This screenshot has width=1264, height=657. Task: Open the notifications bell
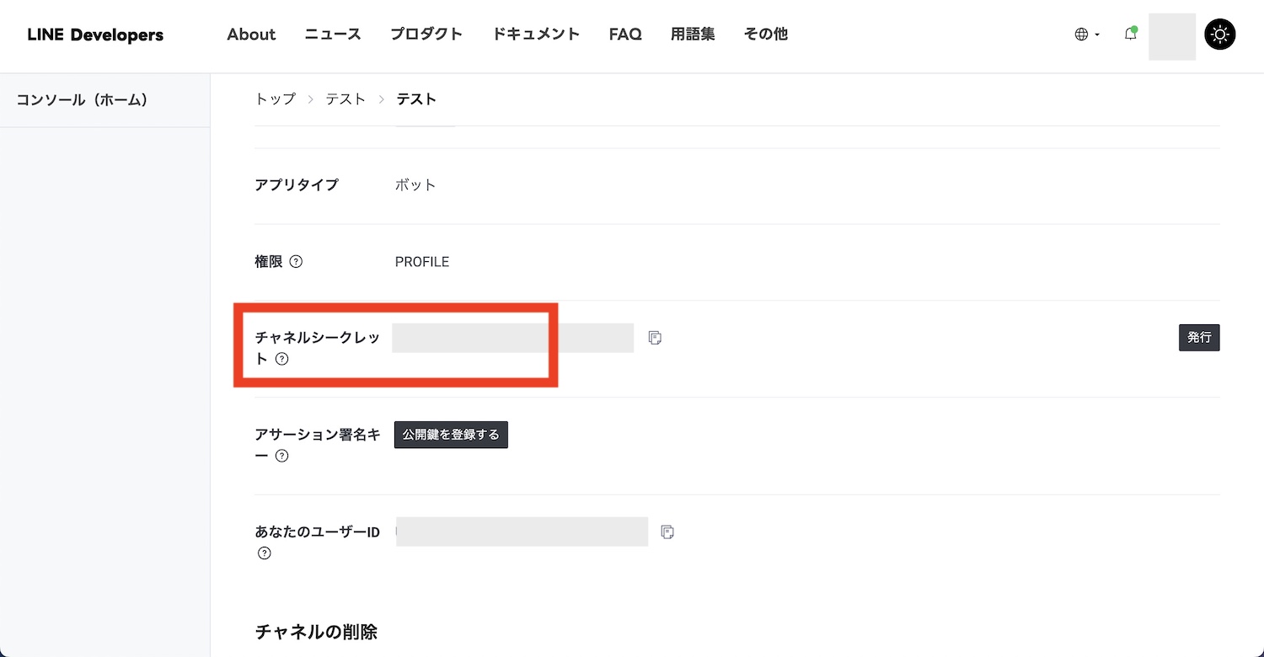click(1131, 35)
